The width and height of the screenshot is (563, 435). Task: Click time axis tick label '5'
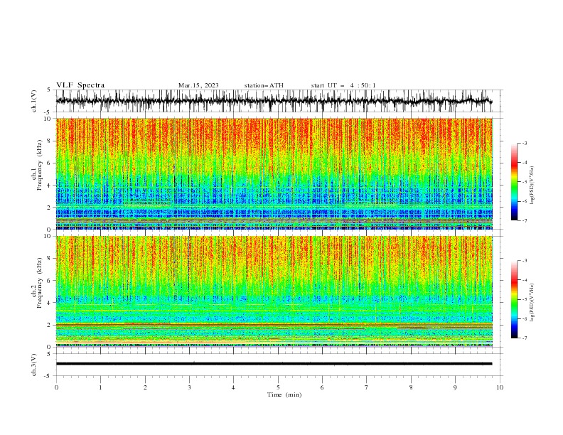(278, 387)
